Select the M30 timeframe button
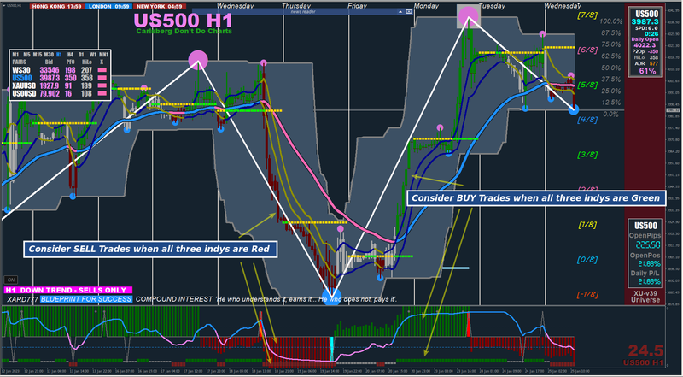Viewport: 683px width, 377px height. pos(49,55)
